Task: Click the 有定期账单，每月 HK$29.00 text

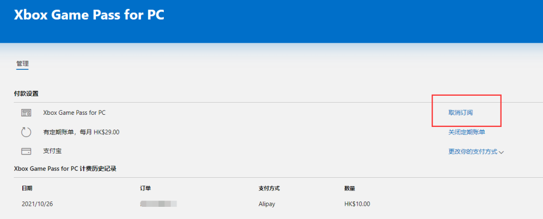Action: (81, 132)
